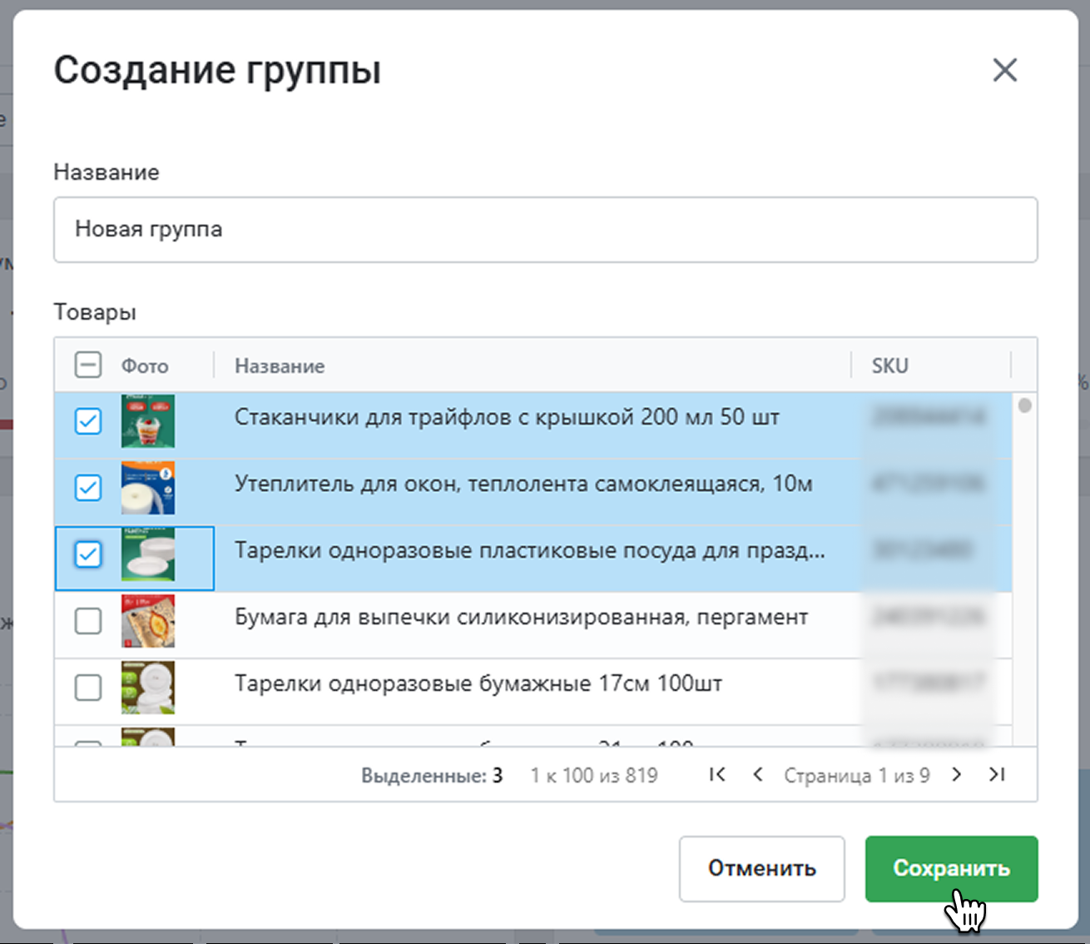Click the trifle cups product photo
1090x944 pixels.
(x=148, y=421)
